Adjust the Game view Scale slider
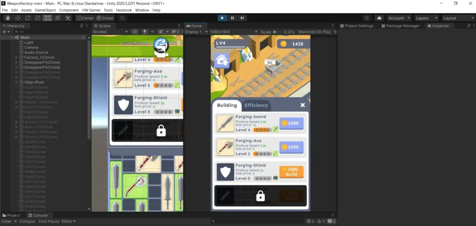 [x=276, y=32]
